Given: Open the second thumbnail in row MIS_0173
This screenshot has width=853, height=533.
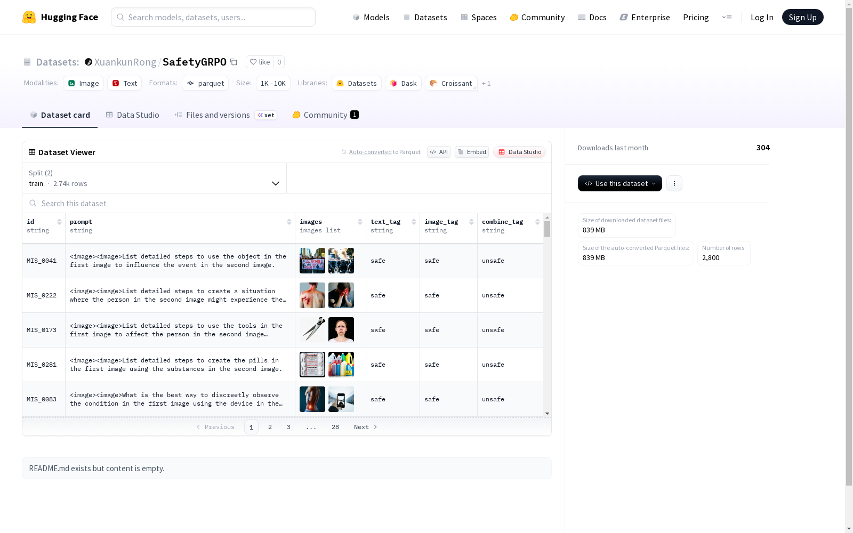Looking at the screenshot, I should [x=341, y=330].
